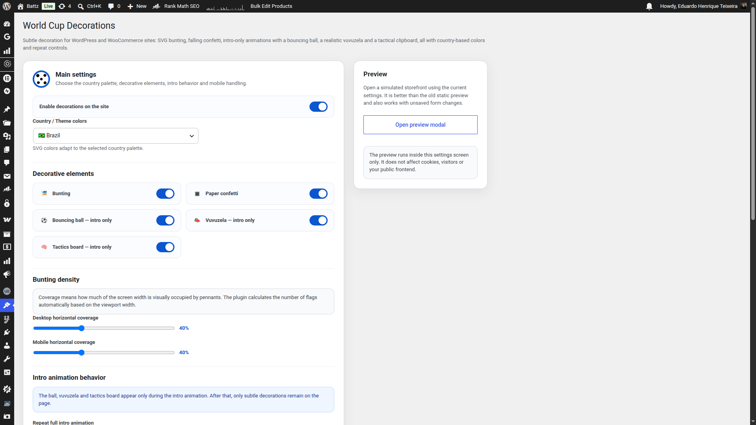Toggle the Bunting switch
The height and width of the screenshot is (425, 756).
165,194
